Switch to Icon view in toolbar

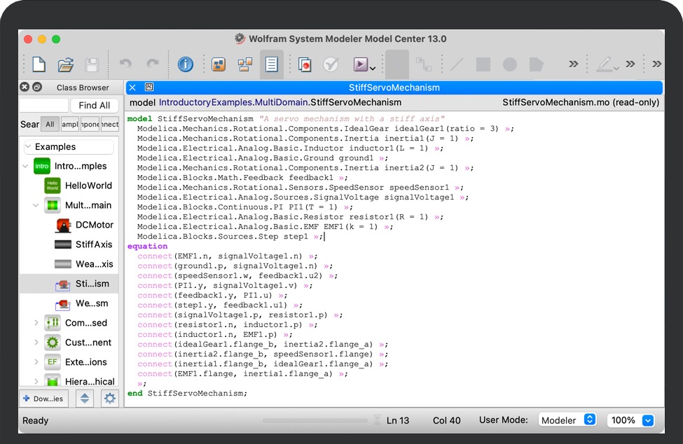pyautogui.click(x=219, y=65)
